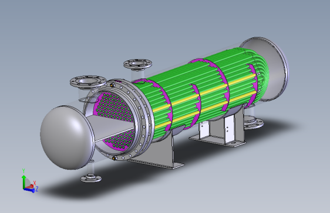
Task: Click the brass bolt at top of girth flange
Action: pos(112,85)
